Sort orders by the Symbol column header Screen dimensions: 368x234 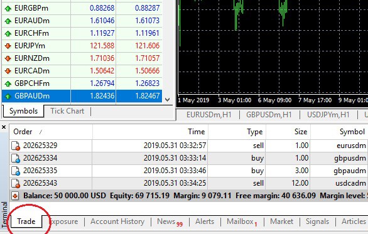coord(339,132)
